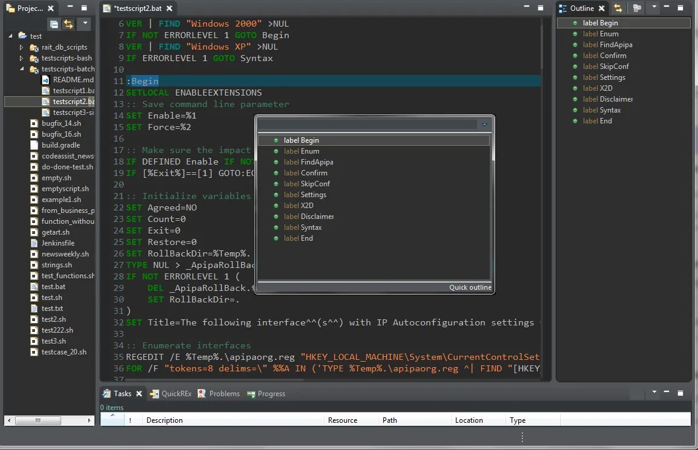Click the filter field in quick outline
The width and height of the screenshot is (698, 450).
coord(367,125)
